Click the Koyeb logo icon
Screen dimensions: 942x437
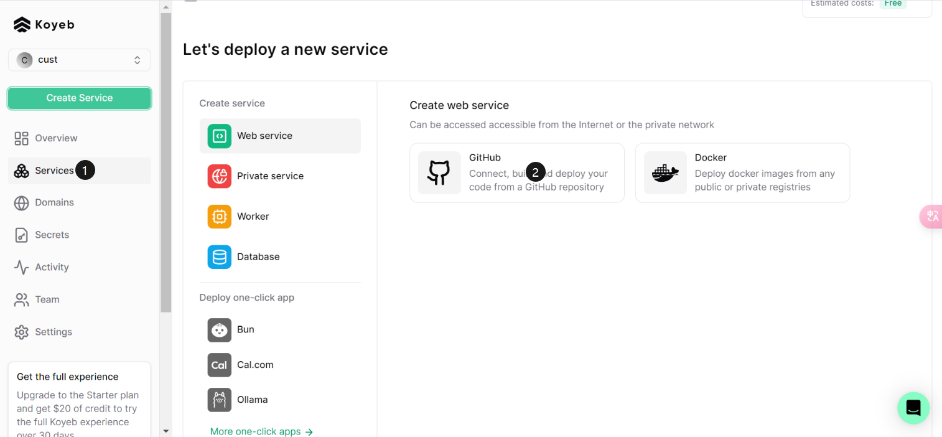[x=22, y=25]
